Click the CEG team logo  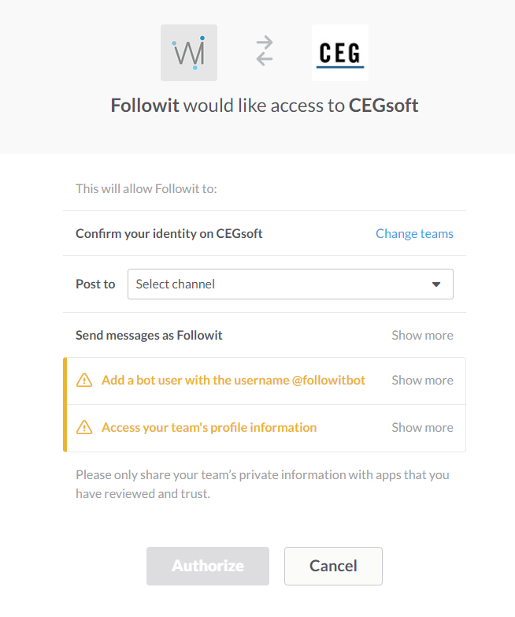tap(340, 53)
